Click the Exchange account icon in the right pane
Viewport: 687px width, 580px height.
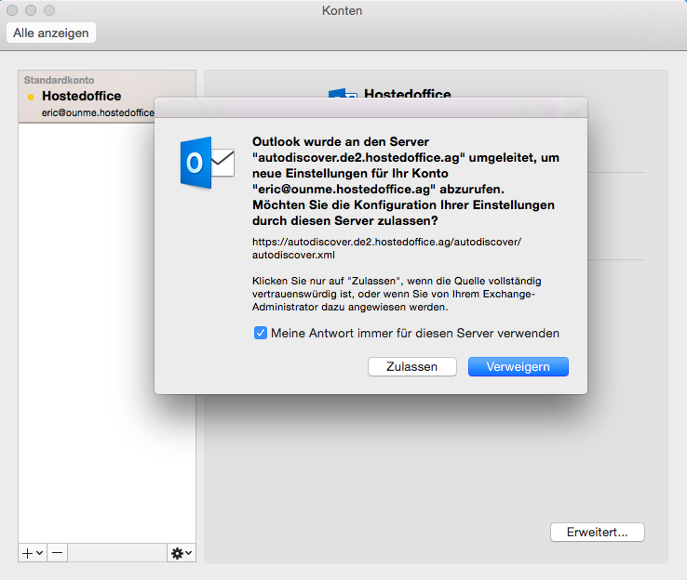(x=343, y=93)
